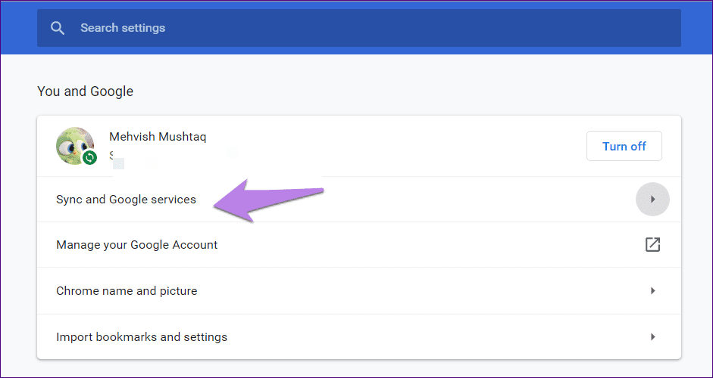Expand Import bookmarks and settings arrow
The height and width of the screenshot is (378, 713).
(x=653, y=336)
